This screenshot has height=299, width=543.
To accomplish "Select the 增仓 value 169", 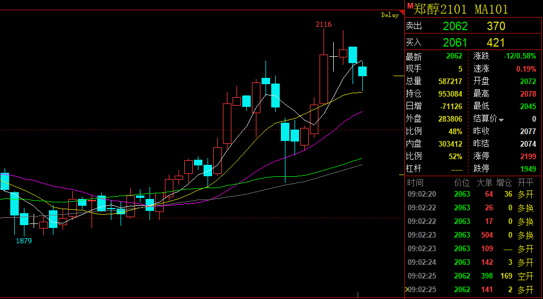I will coord(506,276).
